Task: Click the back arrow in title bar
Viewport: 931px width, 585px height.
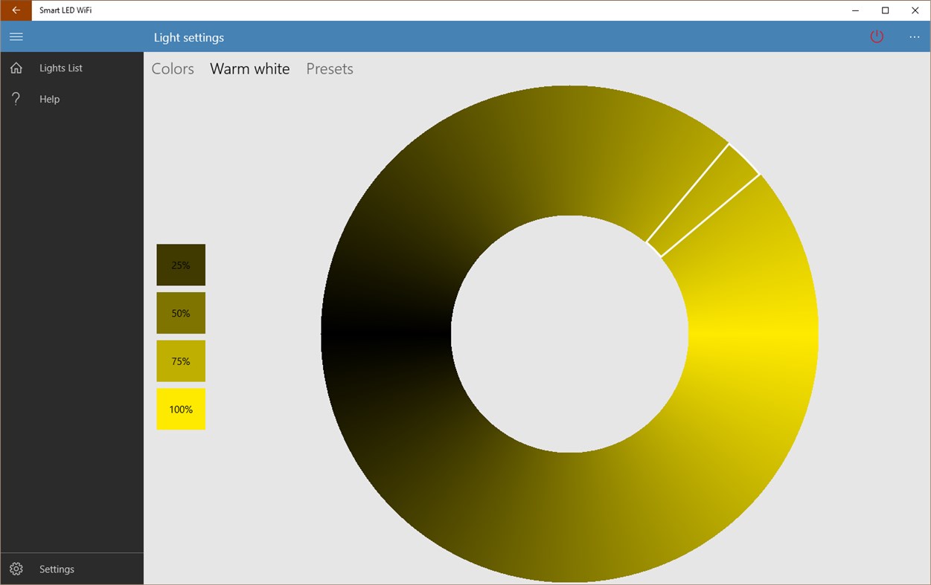Action: point(16,10)
